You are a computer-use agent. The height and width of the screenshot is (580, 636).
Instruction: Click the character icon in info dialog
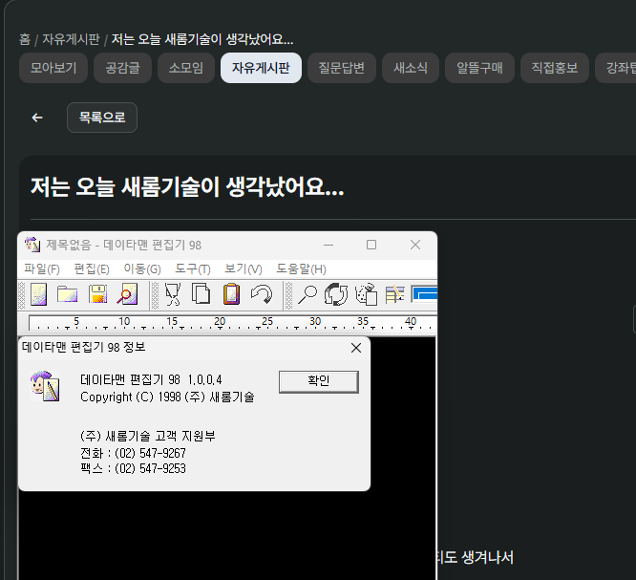point(45,386)
